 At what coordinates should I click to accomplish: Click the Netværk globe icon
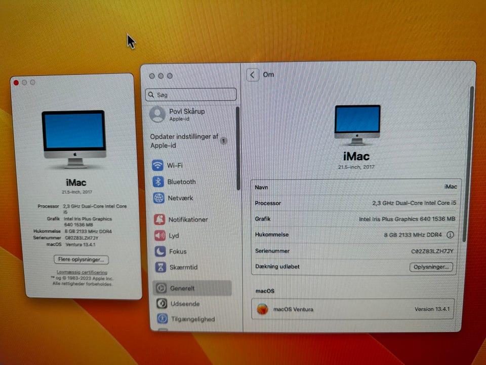(x=158, y=198)
